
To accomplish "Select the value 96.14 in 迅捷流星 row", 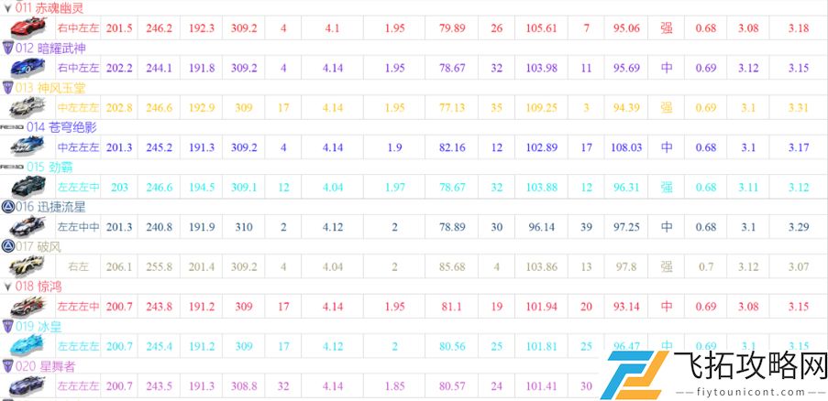I will (x=541, y=227).
